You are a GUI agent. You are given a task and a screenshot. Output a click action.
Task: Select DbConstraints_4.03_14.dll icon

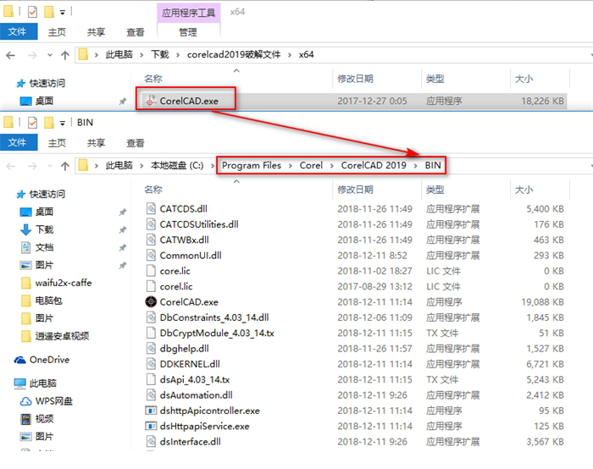click(x=151, y=317)
